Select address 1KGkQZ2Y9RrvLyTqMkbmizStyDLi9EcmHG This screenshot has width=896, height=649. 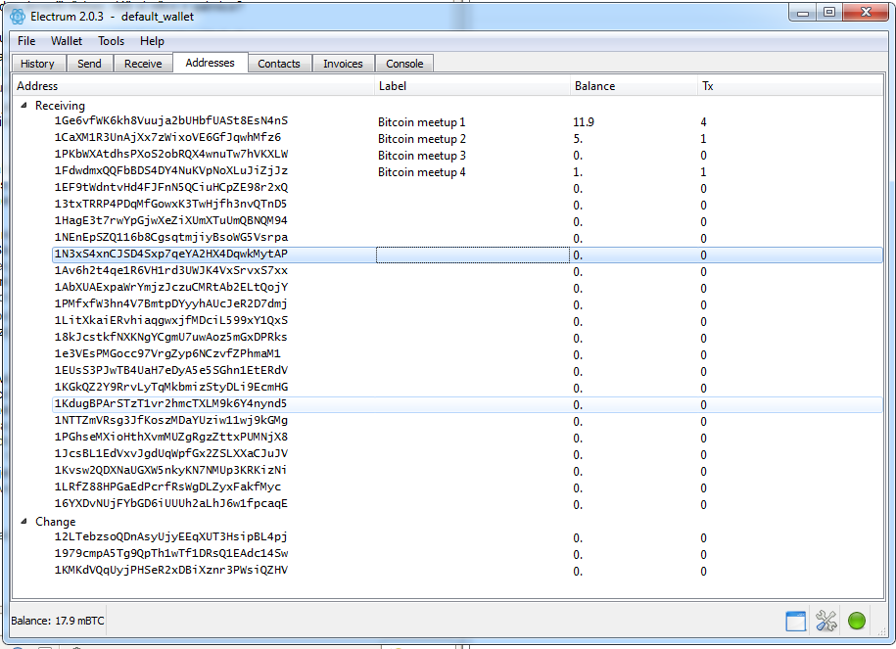tap(170, 387)
